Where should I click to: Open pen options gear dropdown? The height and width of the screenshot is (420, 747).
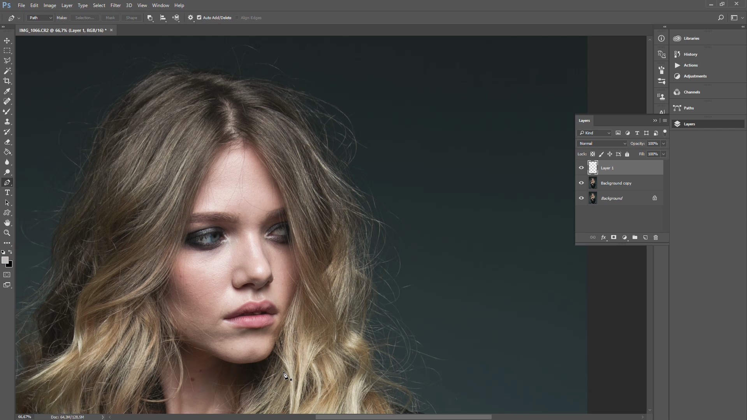coord(191,18)
